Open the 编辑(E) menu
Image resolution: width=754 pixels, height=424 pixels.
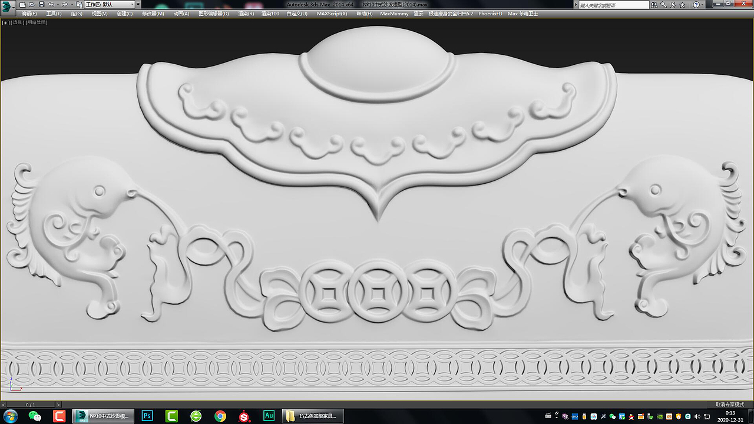coord(29,14)
